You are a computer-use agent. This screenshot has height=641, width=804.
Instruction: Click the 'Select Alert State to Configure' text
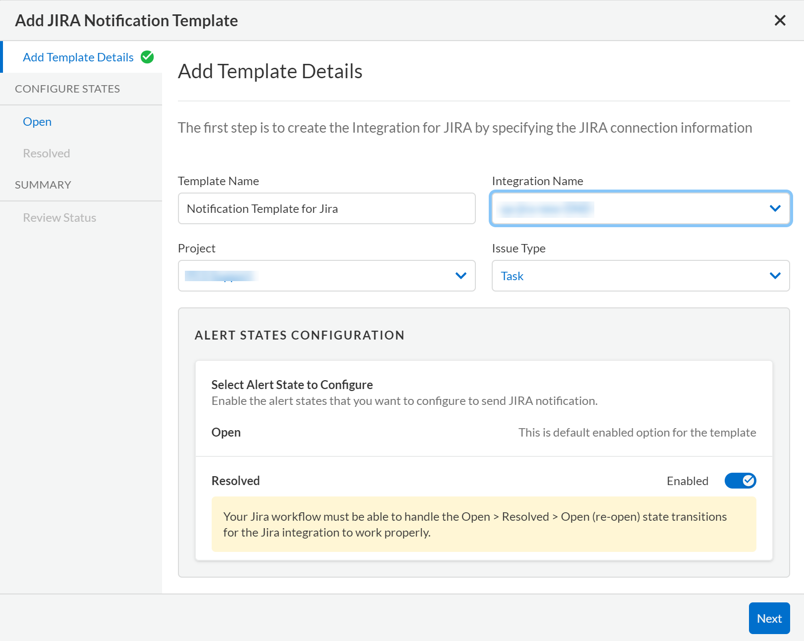point(292,385)
